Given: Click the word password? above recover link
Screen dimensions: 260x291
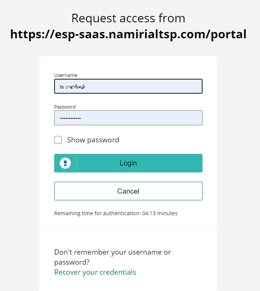Looking at the screenshot, I should click(72, 262).
